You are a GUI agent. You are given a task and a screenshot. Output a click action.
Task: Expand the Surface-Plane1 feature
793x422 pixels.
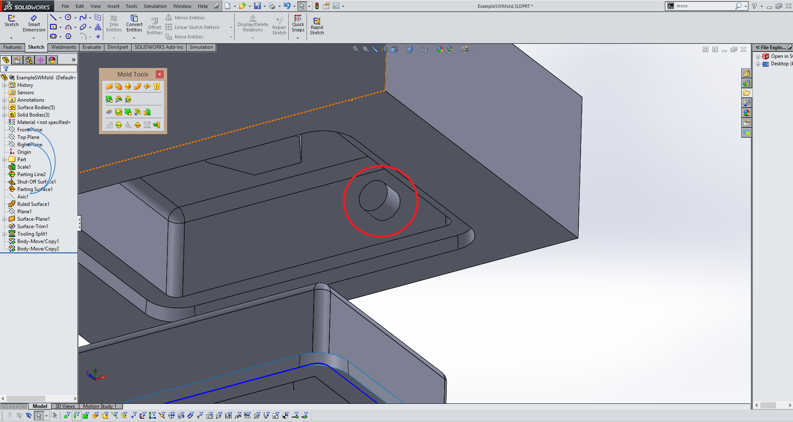[5, 219]
